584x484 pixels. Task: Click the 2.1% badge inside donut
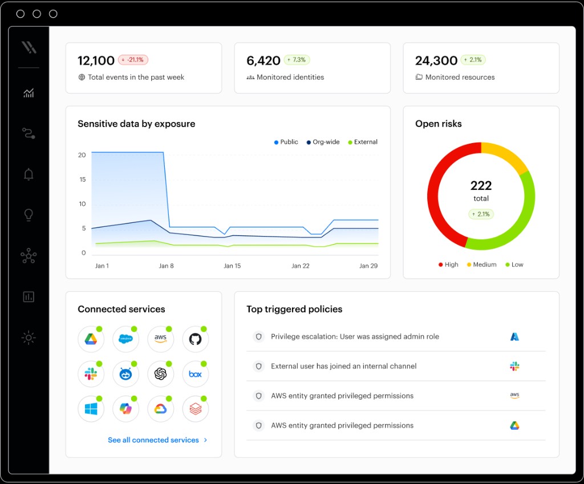coord(481,214)
